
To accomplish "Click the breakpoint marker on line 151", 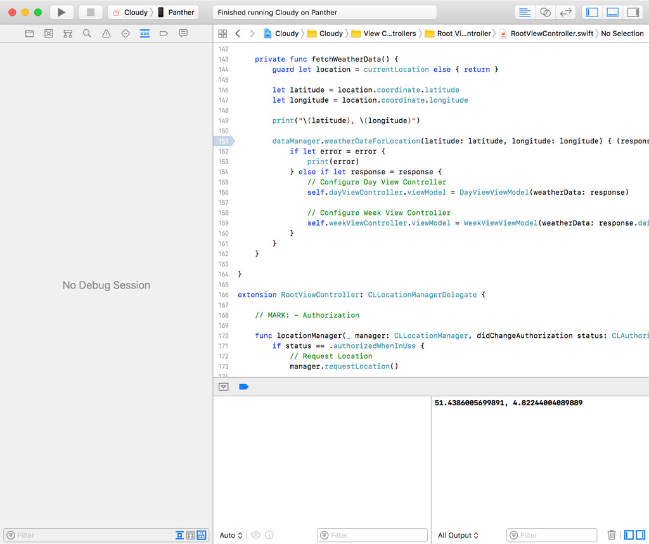I will coord(223,141).
